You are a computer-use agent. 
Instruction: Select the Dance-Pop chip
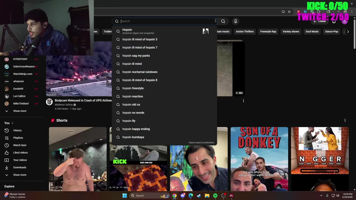coord(332,32)
